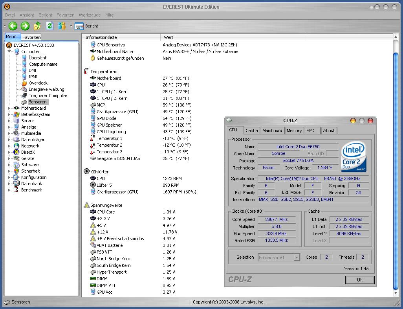Click the Refresh toolbar icon
The width and height of the screenshot is (403, 309).
click(49, 26)
